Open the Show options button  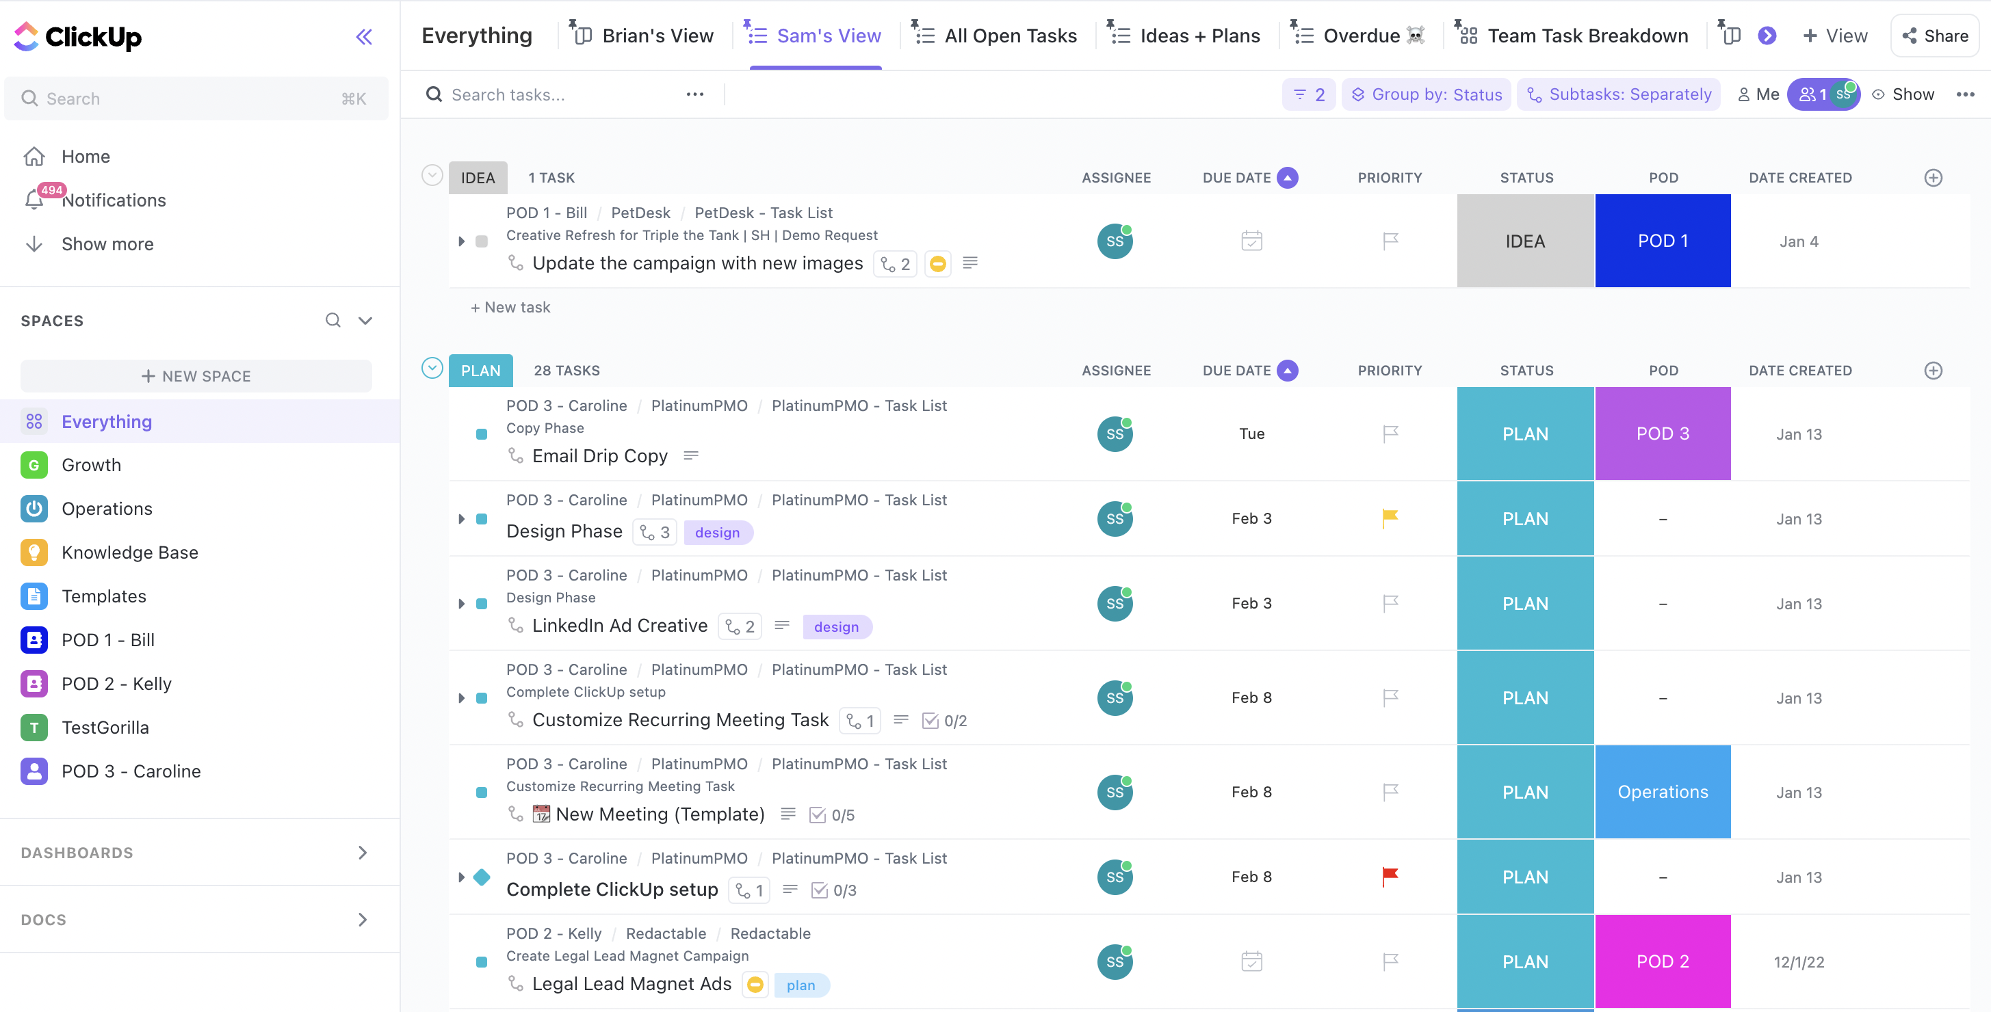pos(1903,94)
